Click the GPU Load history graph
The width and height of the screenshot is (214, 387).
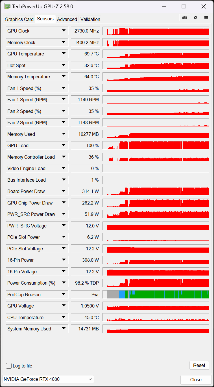click(156, 145)
